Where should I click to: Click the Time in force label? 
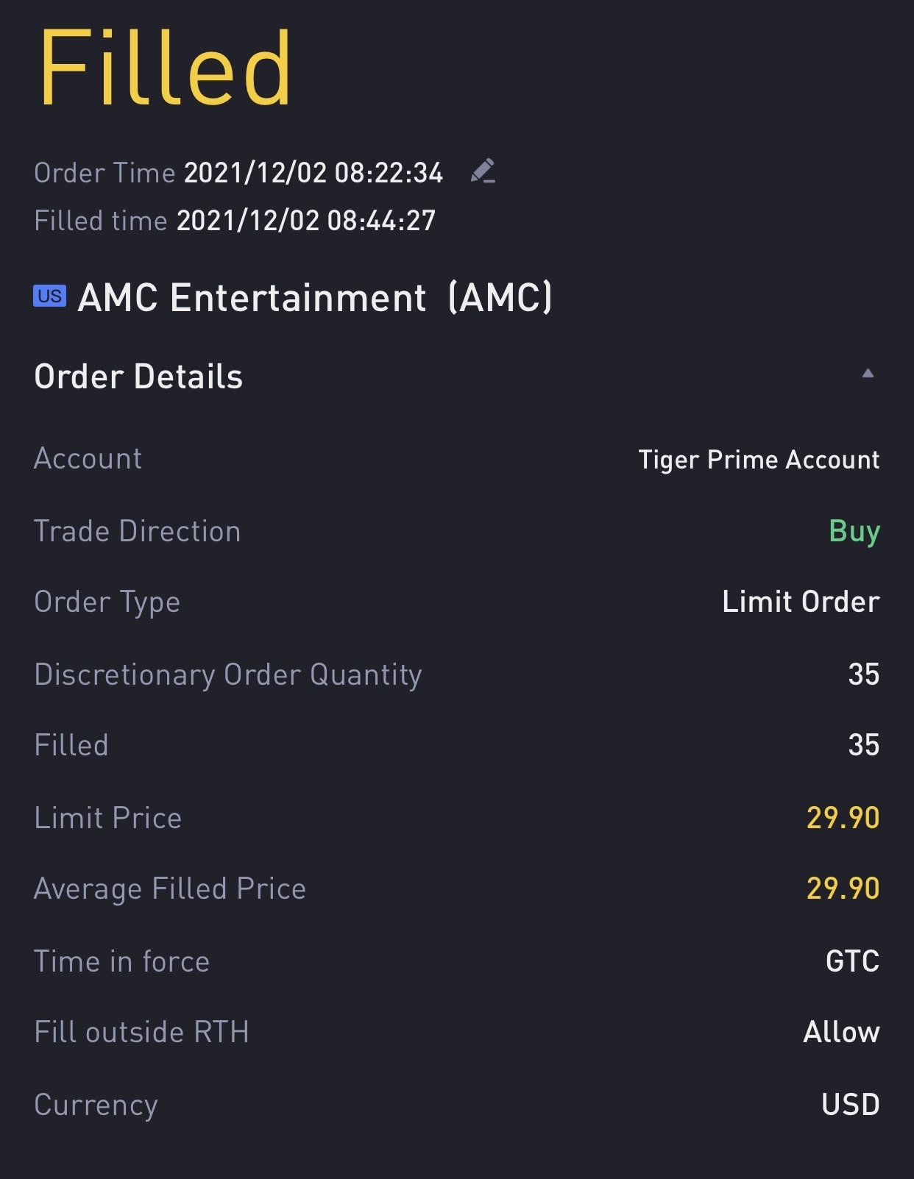pos(122,961)
